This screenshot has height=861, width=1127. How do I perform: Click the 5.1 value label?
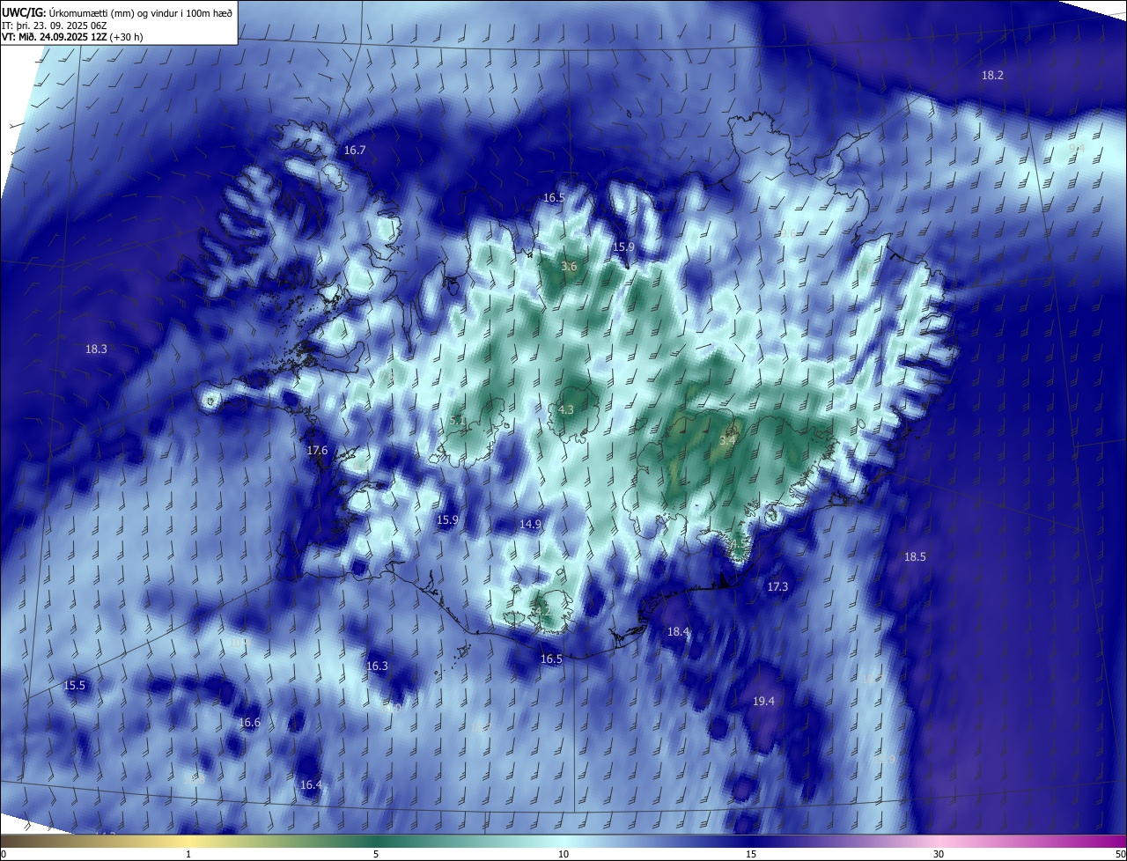tap(458, 421)
